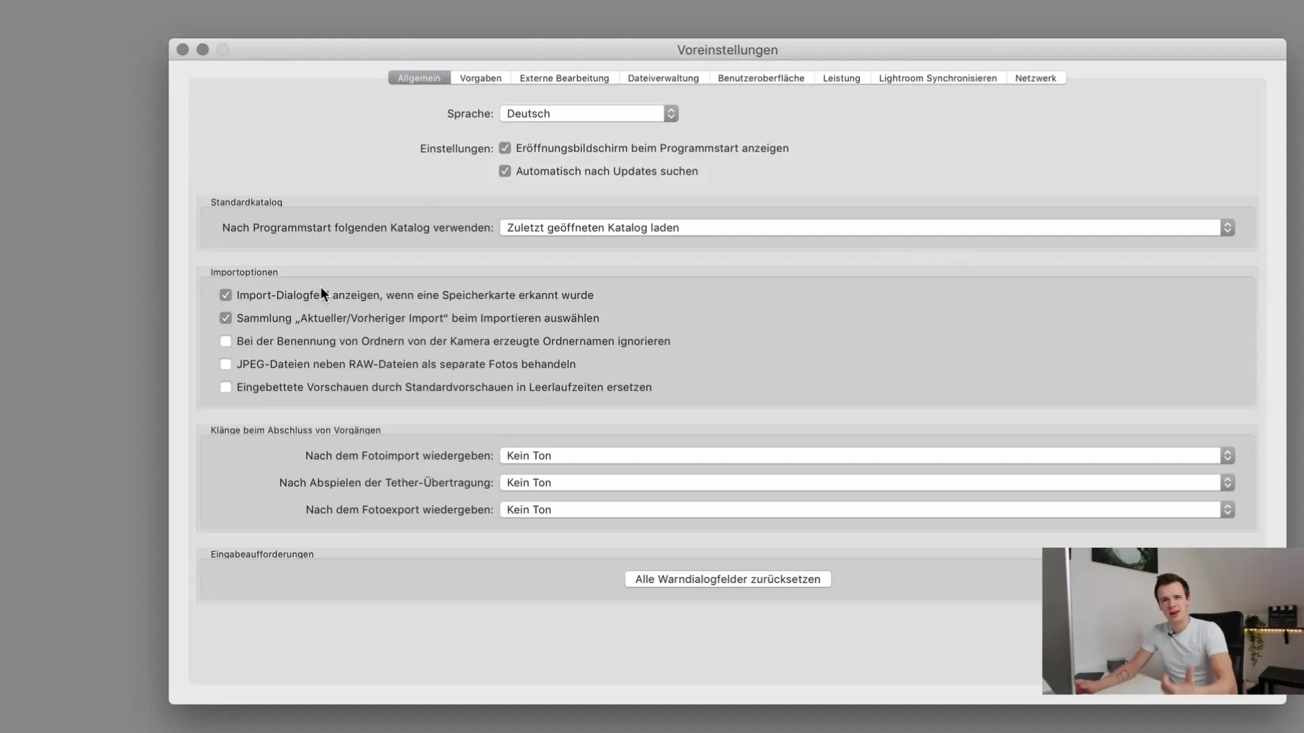This screenshot has height=733, width=1304.
Task: Close the Voreinstellungen window
Action: click(x=183, y=50)
